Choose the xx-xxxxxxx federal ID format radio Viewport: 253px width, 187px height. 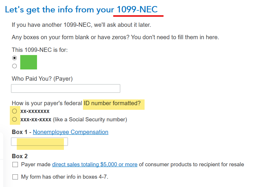pyautogui.click(x=15, y=111)
